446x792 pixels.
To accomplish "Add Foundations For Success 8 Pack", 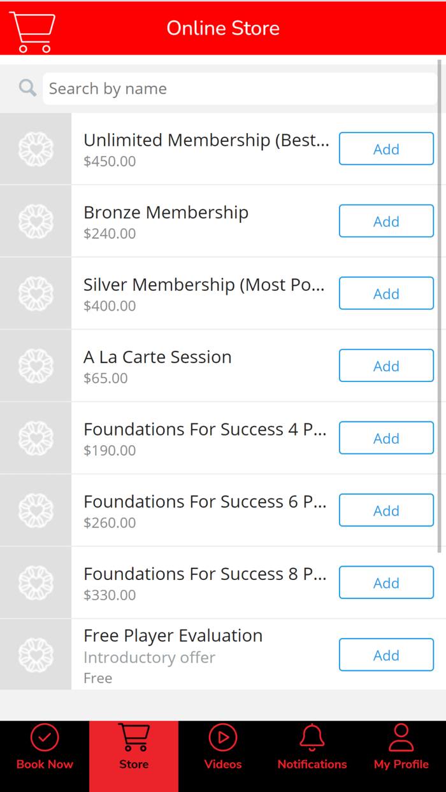I will point(386,583).
